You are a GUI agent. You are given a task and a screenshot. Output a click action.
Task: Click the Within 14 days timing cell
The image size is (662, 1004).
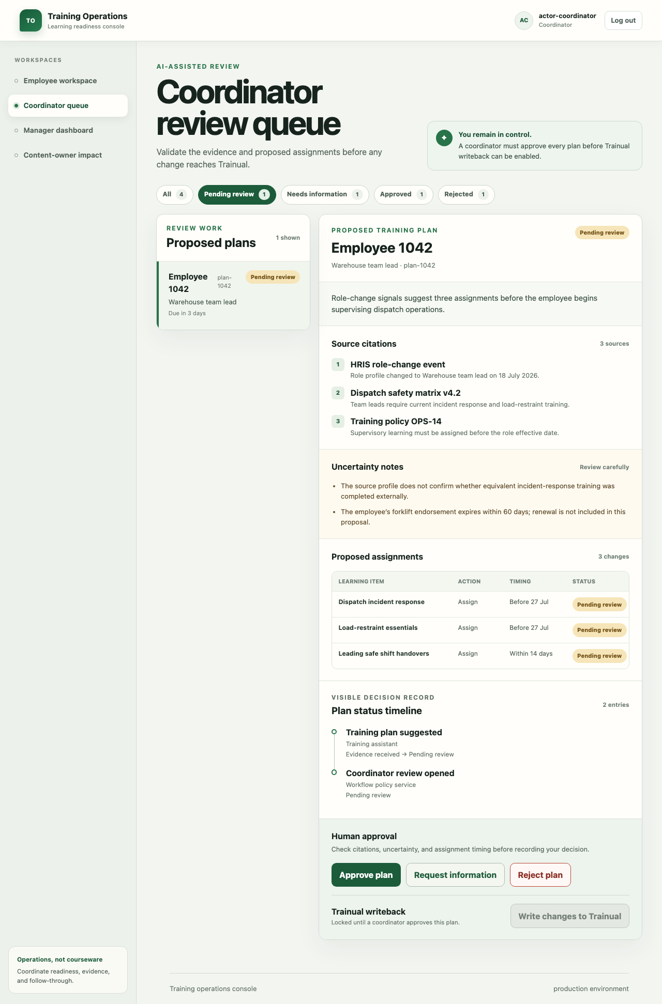531,654
